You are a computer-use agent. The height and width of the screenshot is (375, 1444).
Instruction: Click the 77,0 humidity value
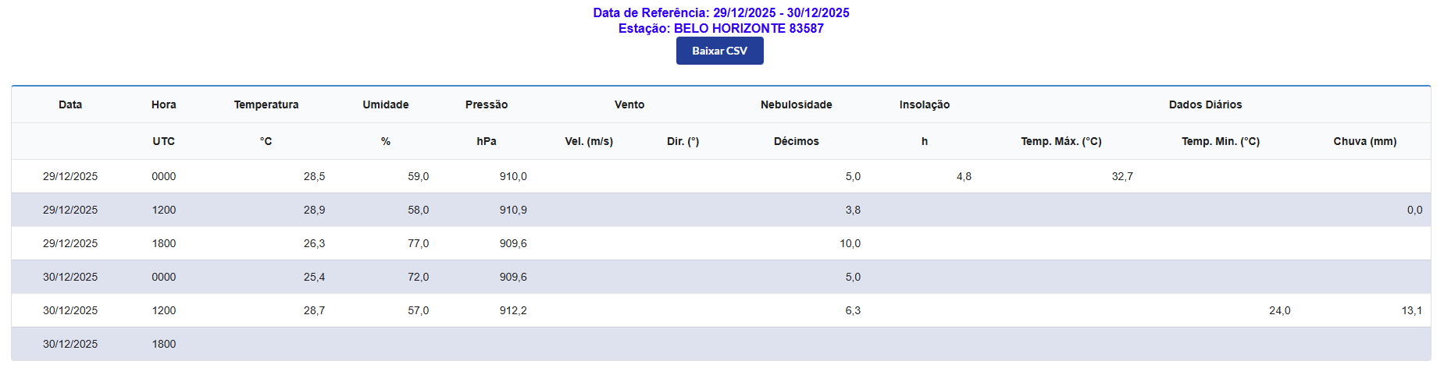(418, 244)
